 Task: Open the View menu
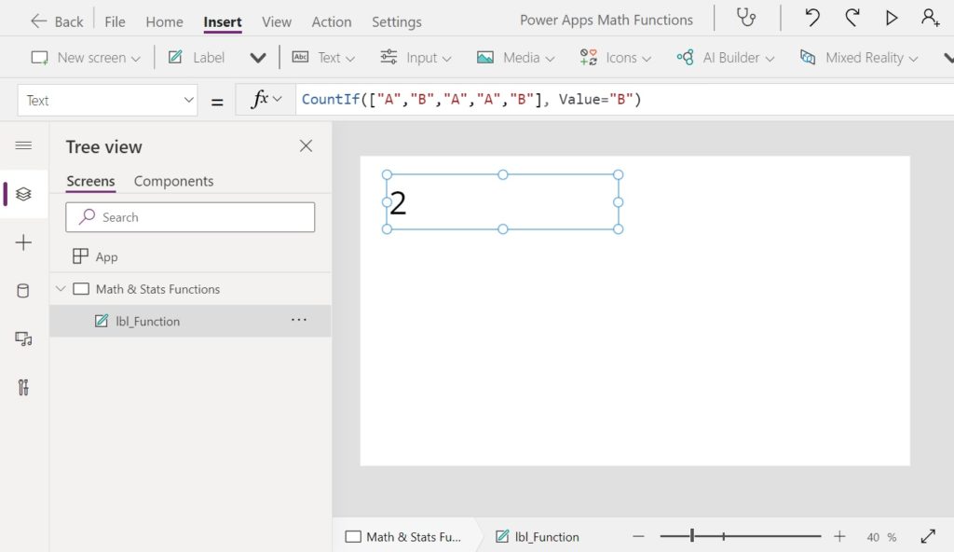[x=276, y=22]
